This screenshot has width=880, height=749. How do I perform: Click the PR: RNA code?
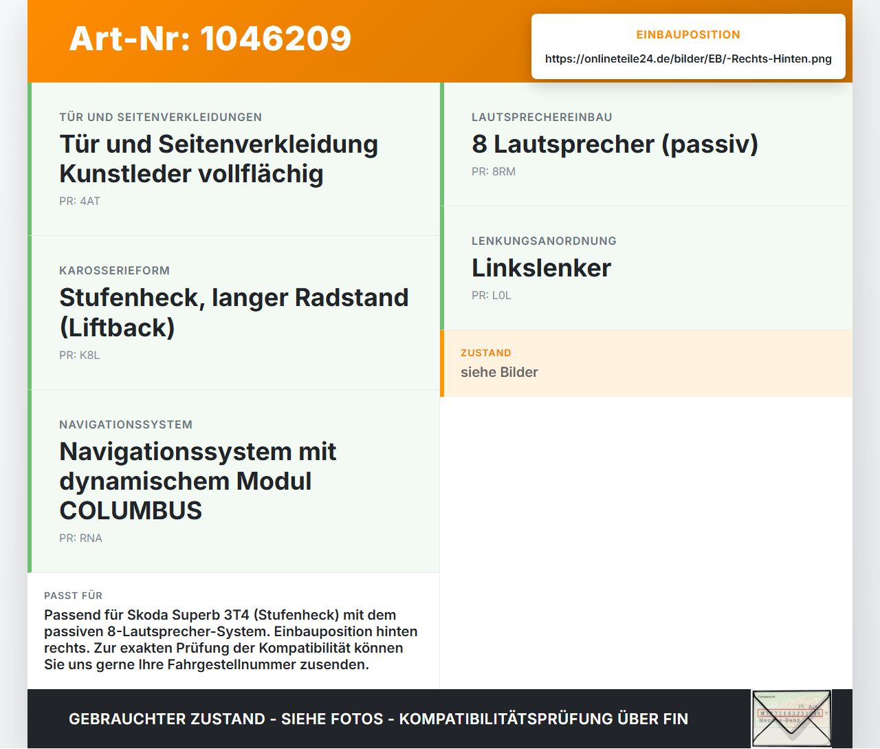click(81, 538)
